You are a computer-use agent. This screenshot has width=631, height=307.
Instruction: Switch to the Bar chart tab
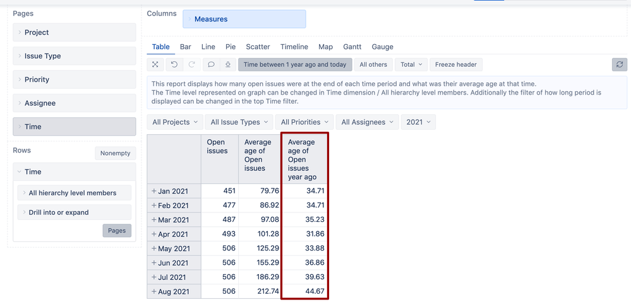185,47
